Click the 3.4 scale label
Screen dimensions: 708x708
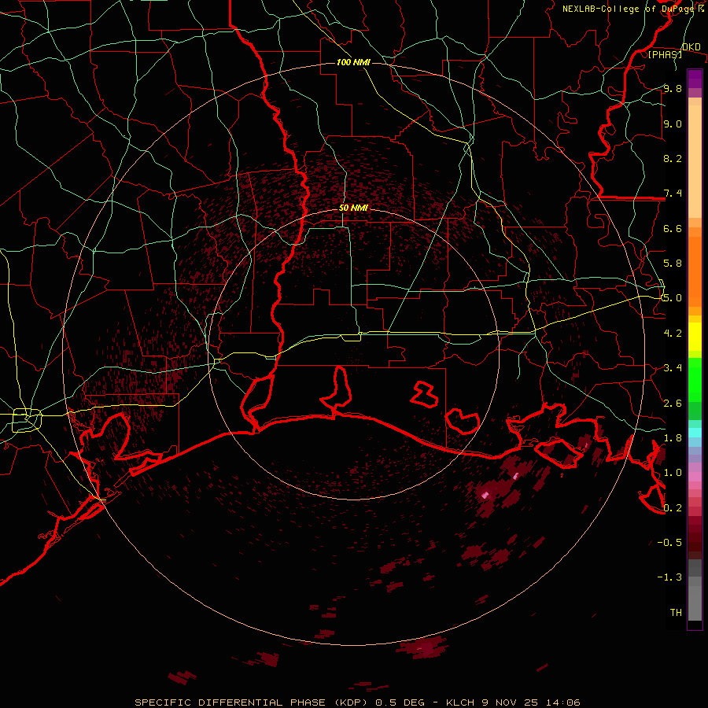[673, 368]
